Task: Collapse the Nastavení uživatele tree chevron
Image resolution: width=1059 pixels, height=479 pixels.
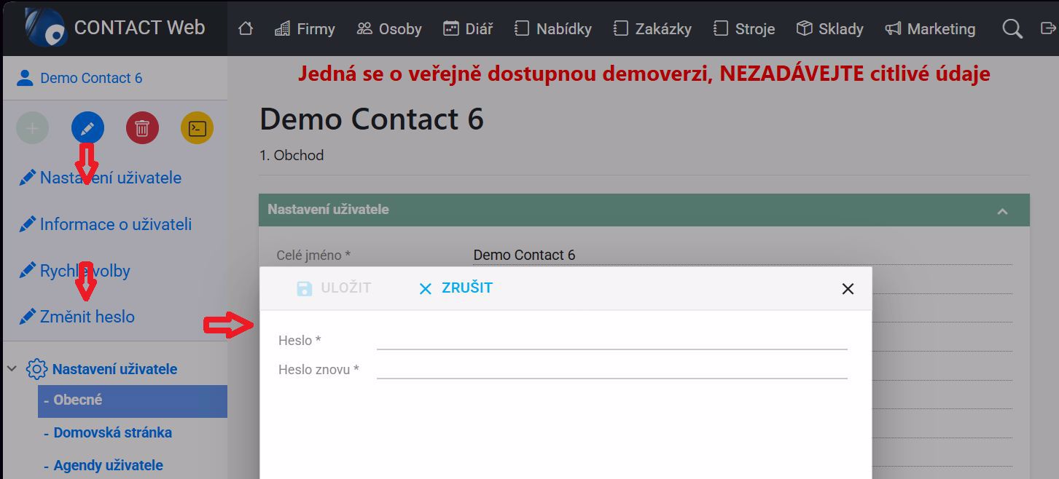Action: coord(12,369)
